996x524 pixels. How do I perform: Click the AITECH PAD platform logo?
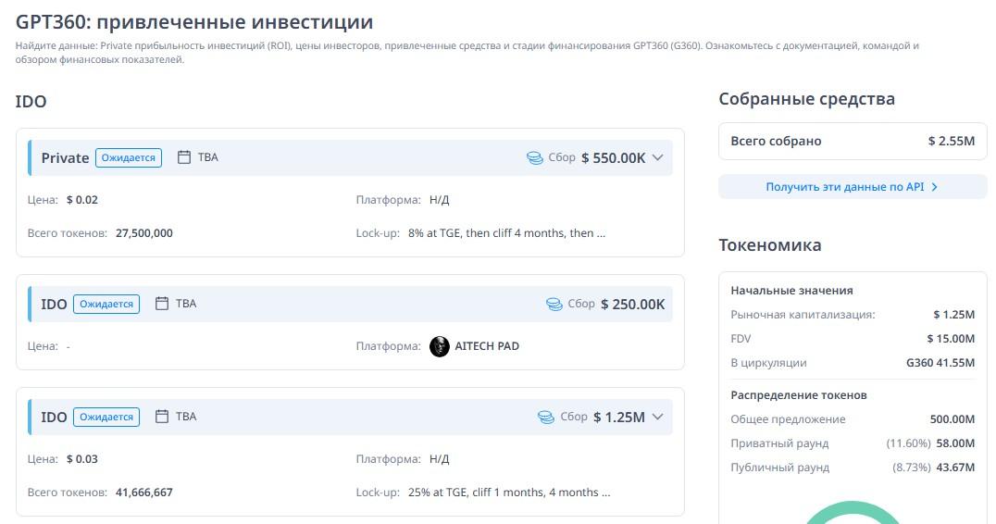tap(440, 346)
